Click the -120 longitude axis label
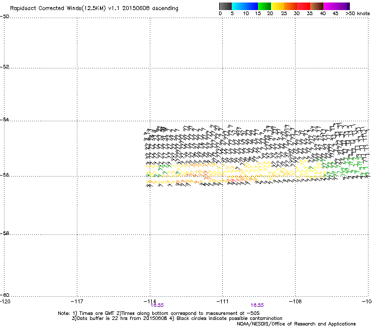The width and height of the screenshot is (372, 327). pyautogui.click(x=5, y=301)
